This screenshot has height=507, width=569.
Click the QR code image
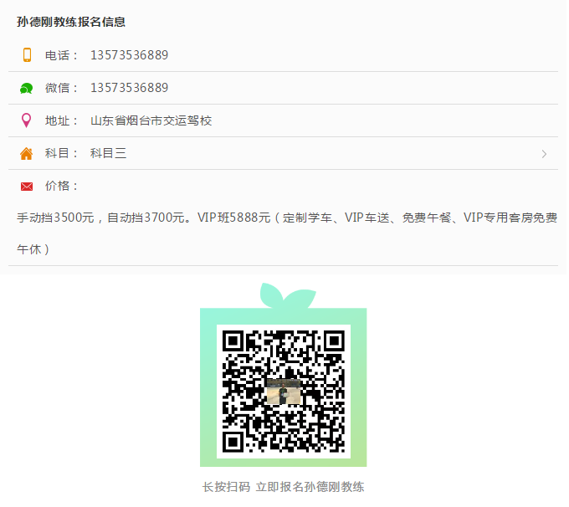tap(284, 392)
